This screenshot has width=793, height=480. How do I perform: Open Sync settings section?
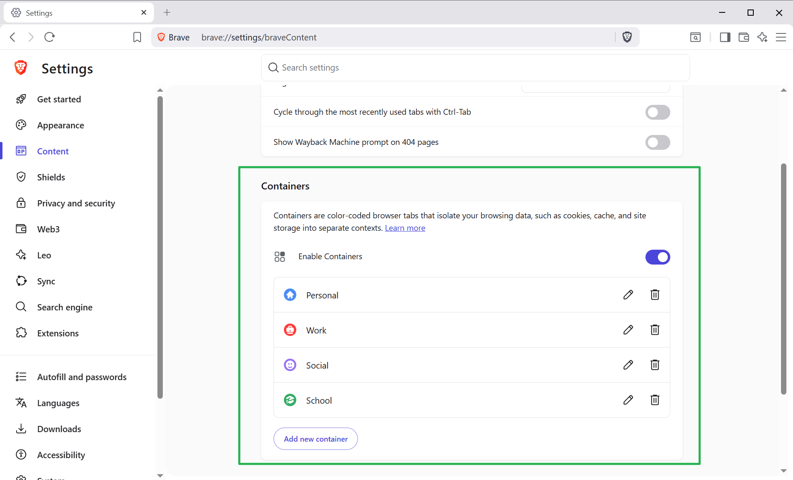coord(46,281)
